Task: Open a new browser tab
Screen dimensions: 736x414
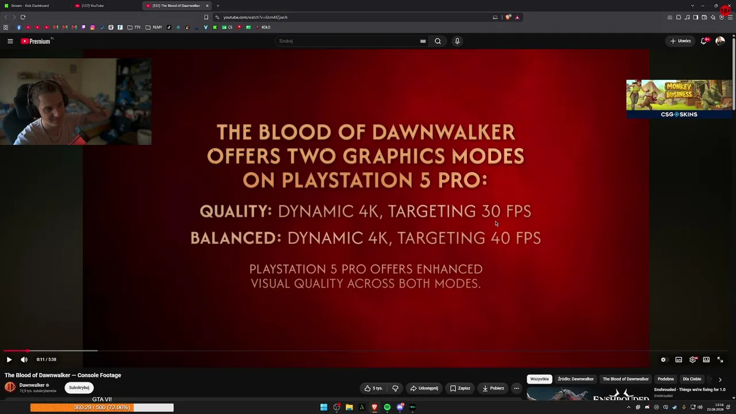Action: [217, 6]
